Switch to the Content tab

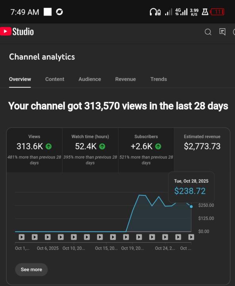55,79
